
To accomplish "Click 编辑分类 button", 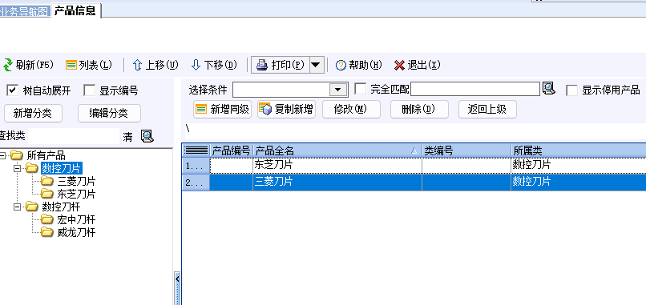I will [x=109, y=113].
